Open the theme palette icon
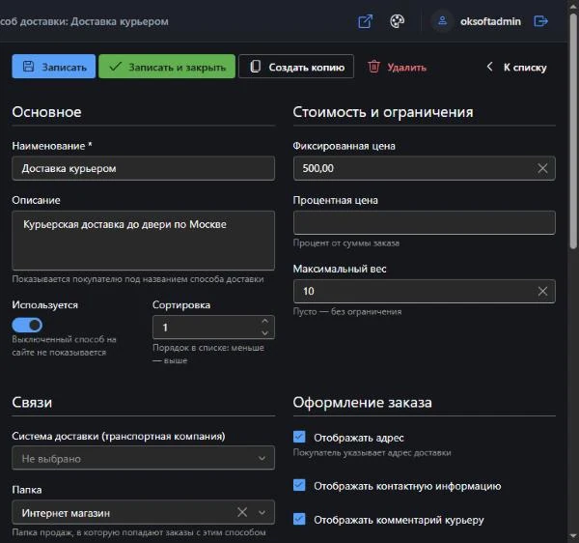Screen dimensions: 579x543 click(397, 21)
